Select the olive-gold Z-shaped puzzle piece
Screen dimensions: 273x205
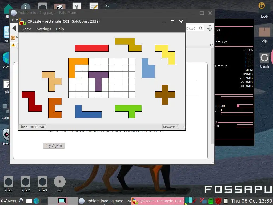[x=131, y=45]
